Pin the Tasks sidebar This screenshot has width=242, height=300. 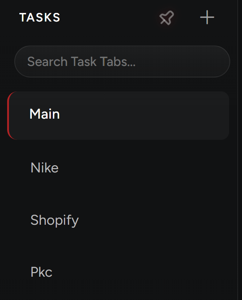[167, 18]
